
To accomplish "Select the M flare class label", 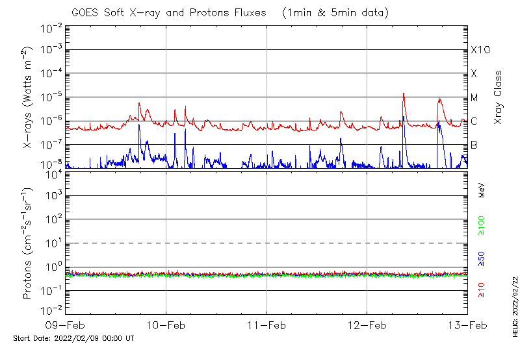I will 474,97.
